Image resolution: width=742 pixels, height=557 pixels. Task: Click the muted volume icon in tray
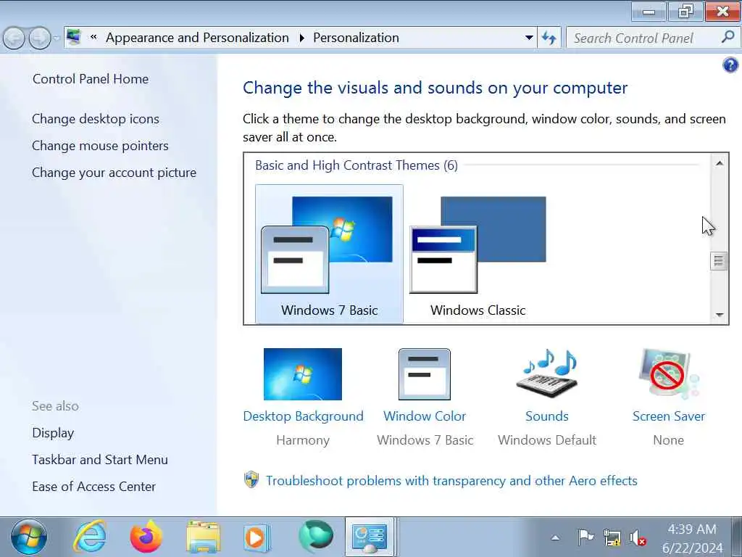coord(638,538)
